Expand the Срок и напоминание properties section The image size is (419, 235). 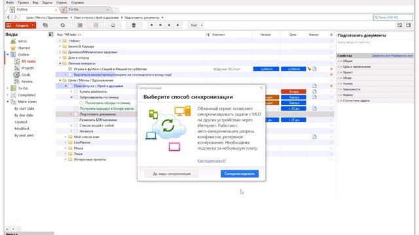(341, 67)
